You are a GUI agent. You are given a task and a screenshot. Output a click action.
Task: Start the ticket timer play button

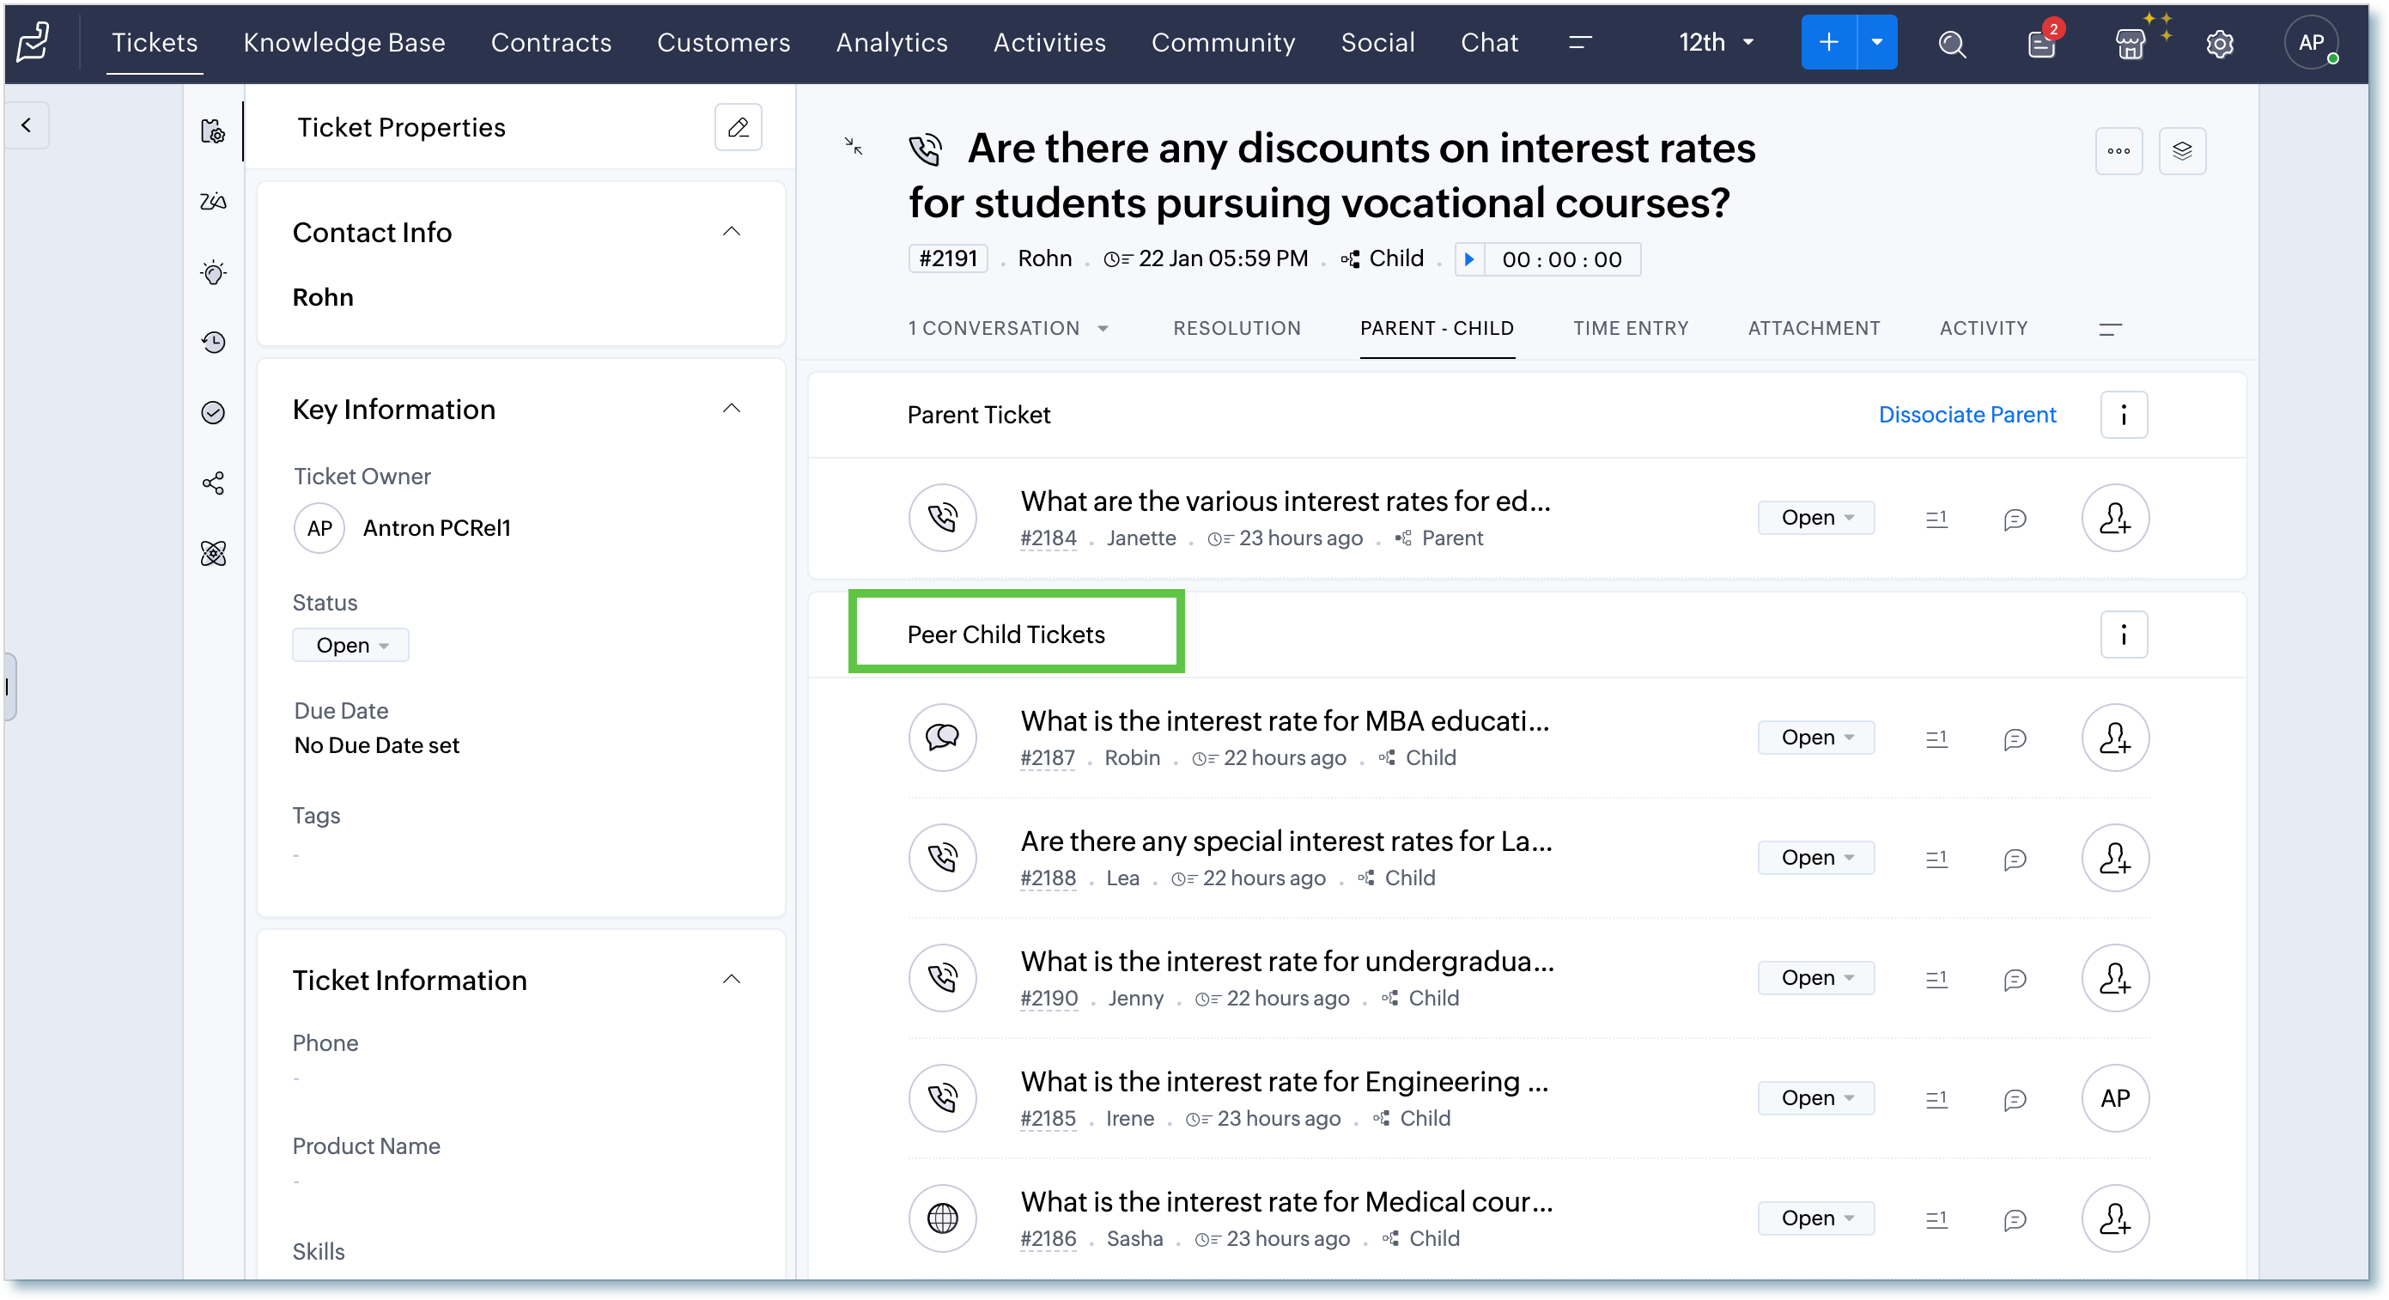pos(1469,259)
